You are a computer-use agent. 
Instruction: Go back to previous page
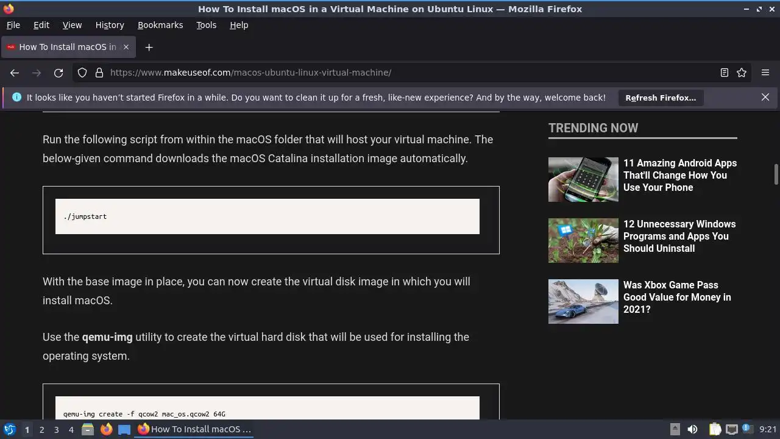(x=15, y=73)
